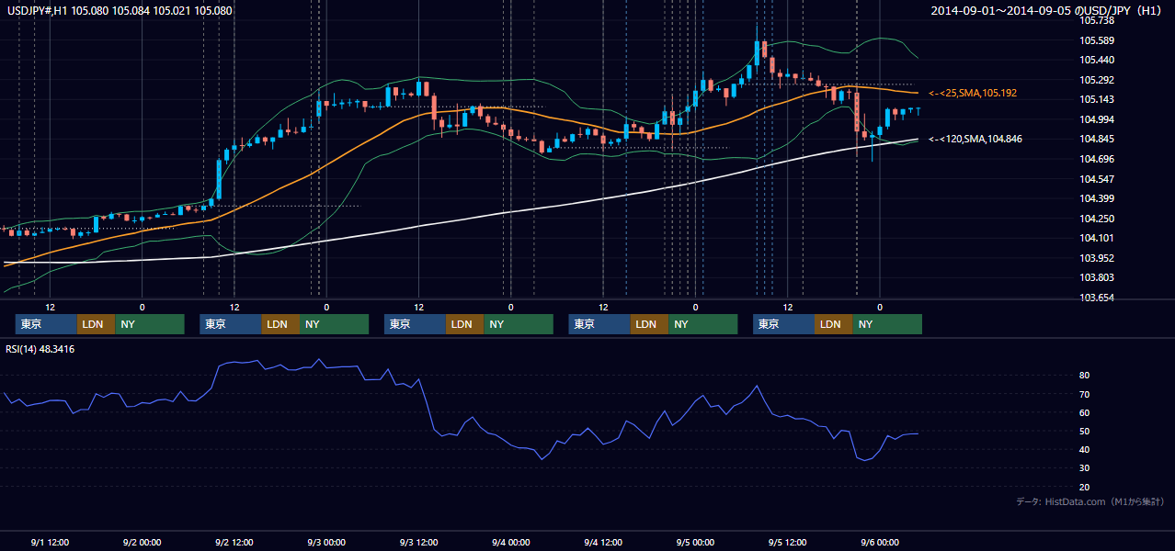
Task: Click the 9/6 00:00 time axis label
Action: tap(880, 542)
